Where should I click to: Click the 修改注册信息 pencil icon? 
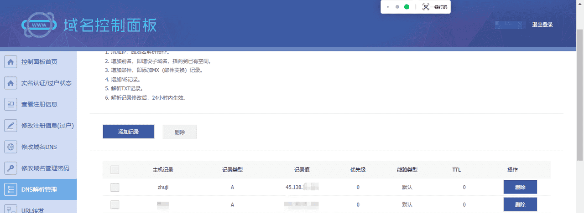10,126
